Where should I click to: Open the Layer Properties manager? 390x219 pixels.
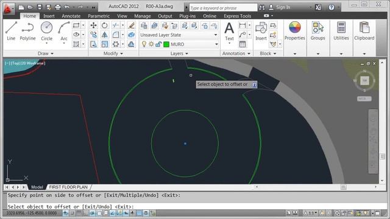pos(144,25)
